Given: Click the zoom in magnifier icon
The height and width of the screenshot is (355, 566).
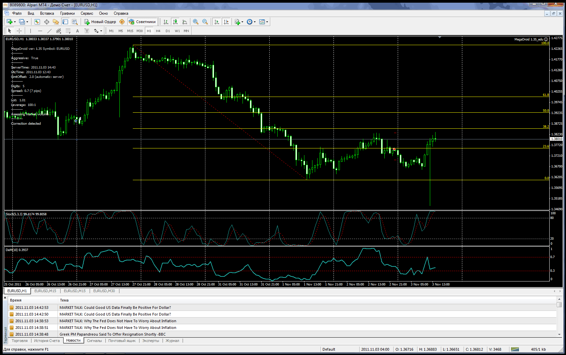Looking at the screenshot, I should coord(196,22).
